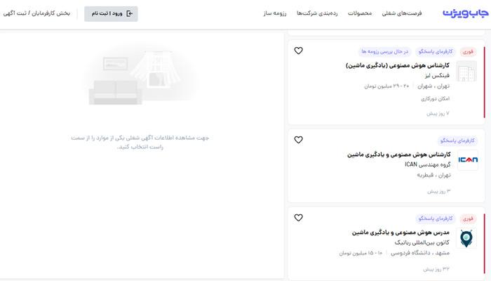Open the Jobvision logo home link

465,13
